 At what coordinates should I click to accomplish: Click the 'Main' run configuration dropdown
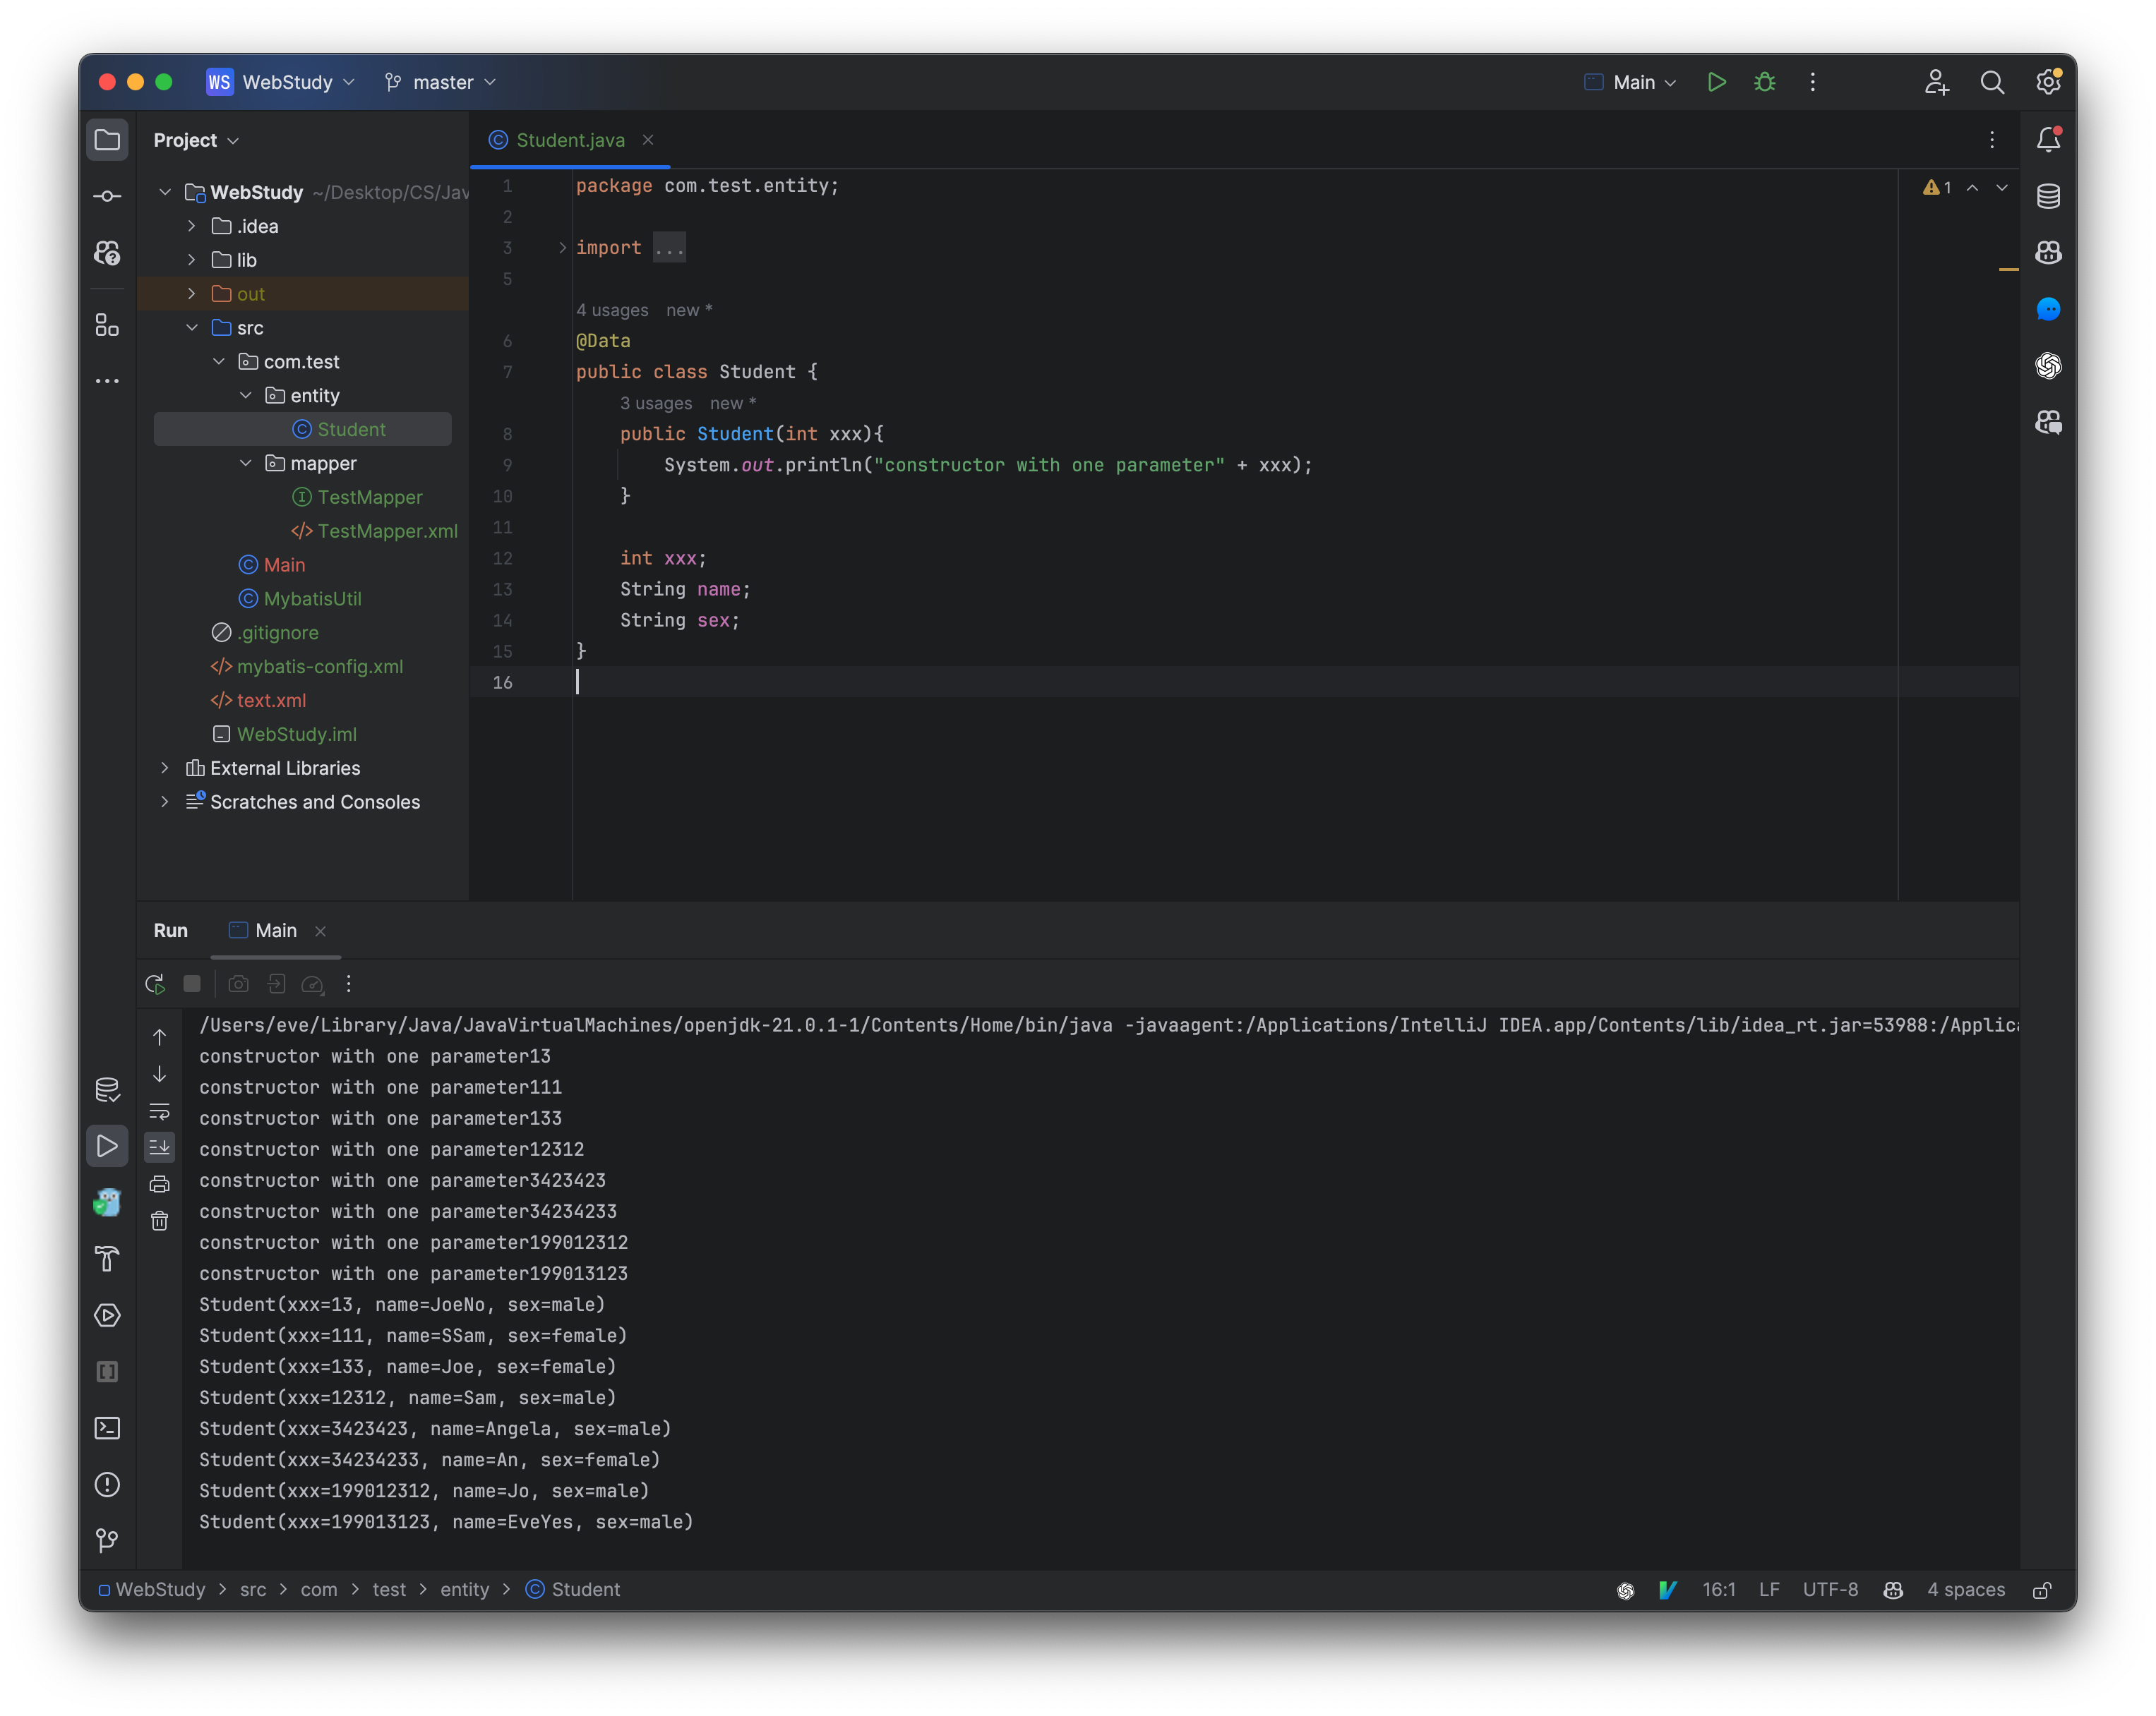click(x=1629, y=80)
